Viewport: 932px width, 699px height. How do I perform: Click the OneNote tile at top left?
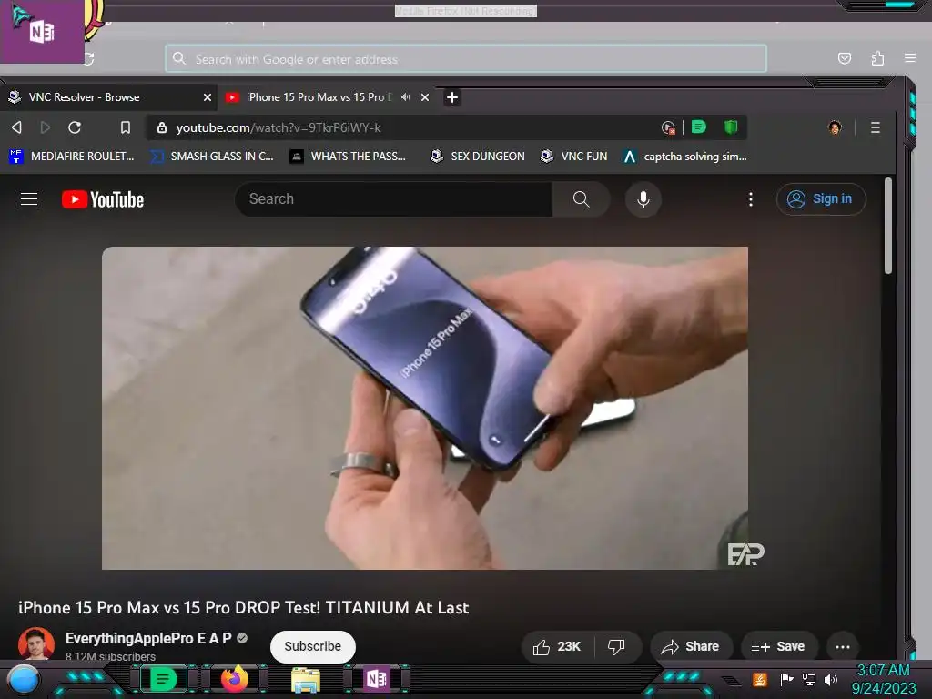coord(42,32)
